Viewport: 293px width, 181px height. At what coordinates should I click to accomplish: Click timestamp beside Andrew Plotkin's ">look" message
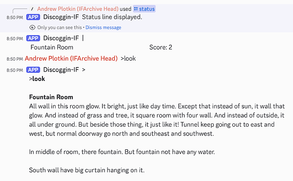coord(14,59)
